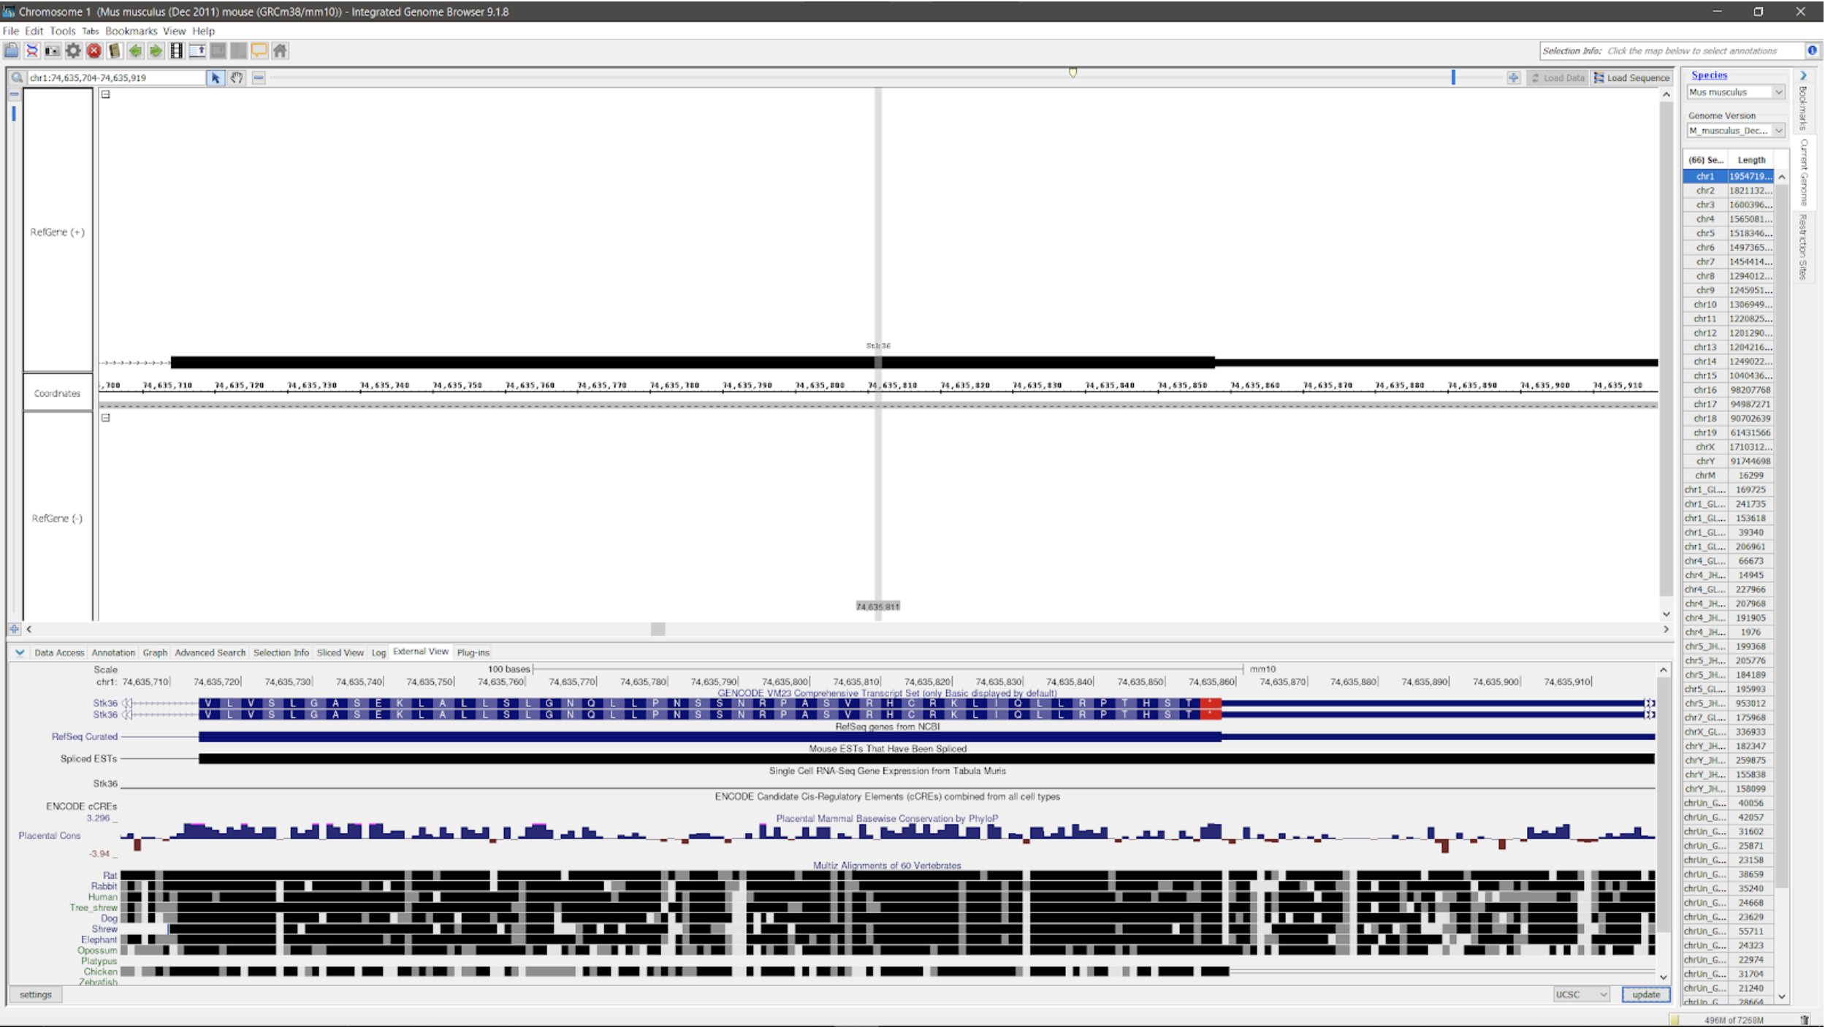Open the Genome Version dropdown
The image size is (1825, 1030).
1778,131
